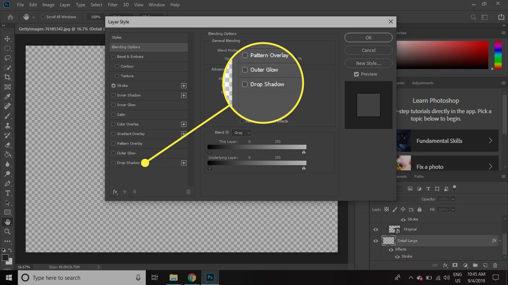The image size is (508, 285).
Task: Click the Home icon in options bar
Action: pyautogui.click(x=10, y=17)
